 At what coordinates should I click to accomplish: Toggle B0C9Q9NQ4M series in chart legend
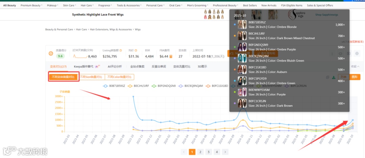[191, 86]
